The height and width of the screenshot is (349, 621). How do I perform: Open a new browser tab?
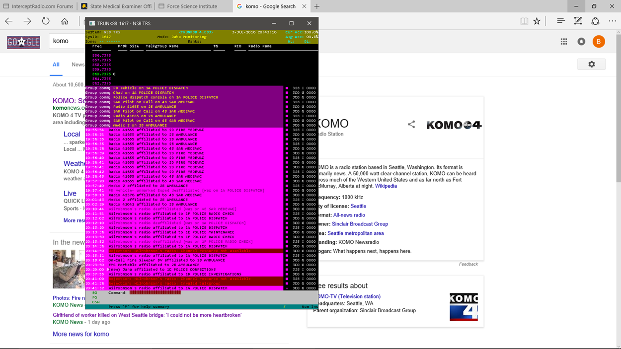pos(317,6)
